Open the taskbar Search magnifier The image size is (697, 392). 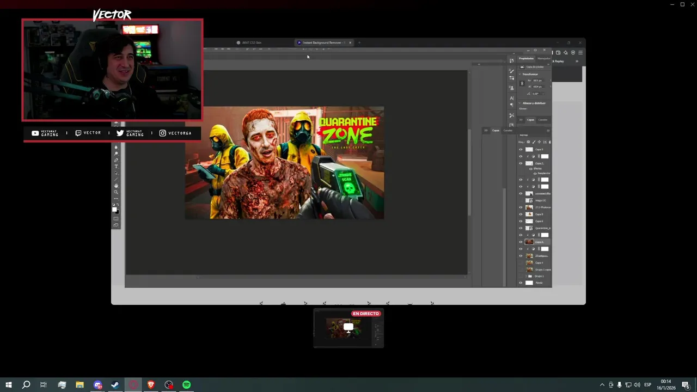pos(26,385)
